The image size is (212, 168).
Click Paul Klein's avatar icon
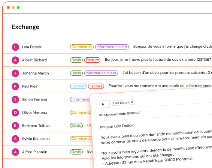click(15, 86)
